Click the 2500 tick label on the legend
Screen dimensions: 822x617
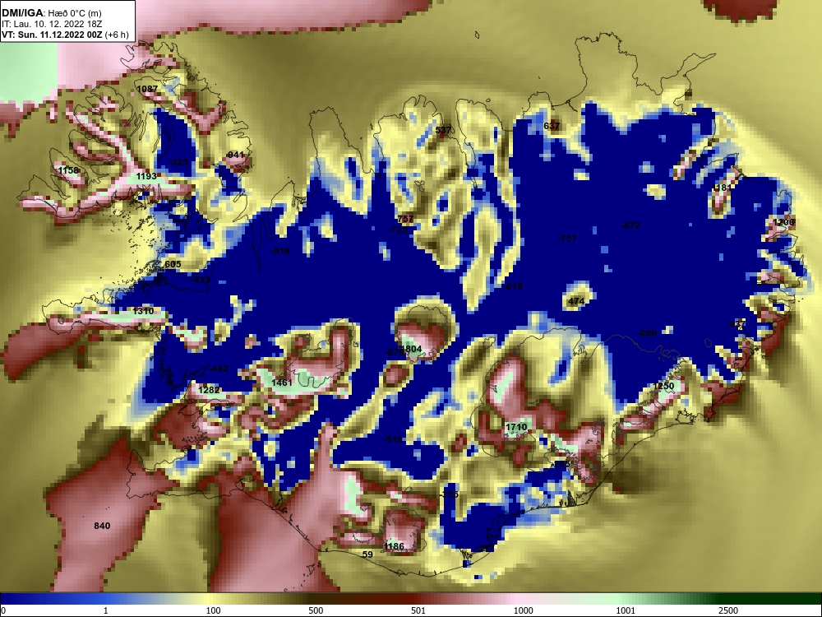point(728,610)
